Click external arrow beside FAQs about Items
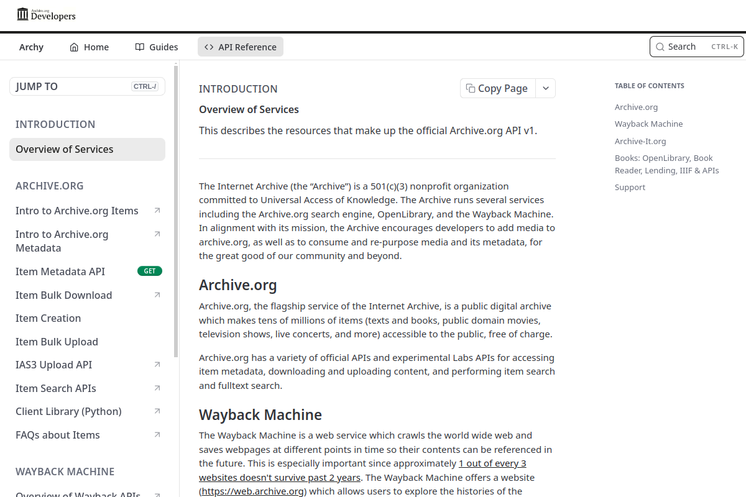746x497 pixels. (157, 435)
